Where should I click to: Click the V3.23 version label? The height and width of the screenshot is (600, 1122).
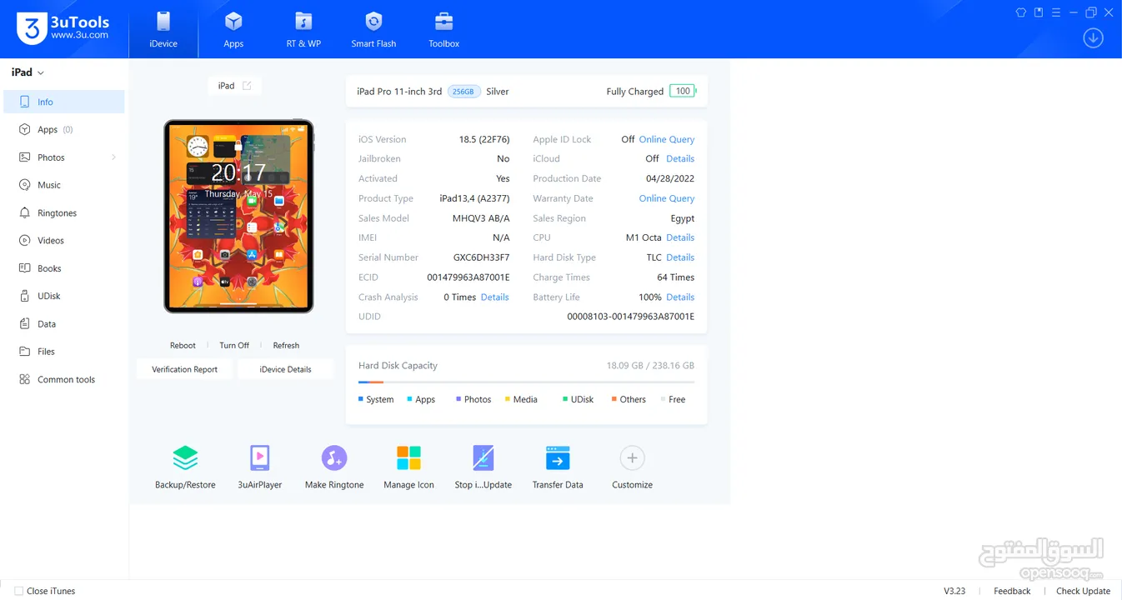point(954,591)
